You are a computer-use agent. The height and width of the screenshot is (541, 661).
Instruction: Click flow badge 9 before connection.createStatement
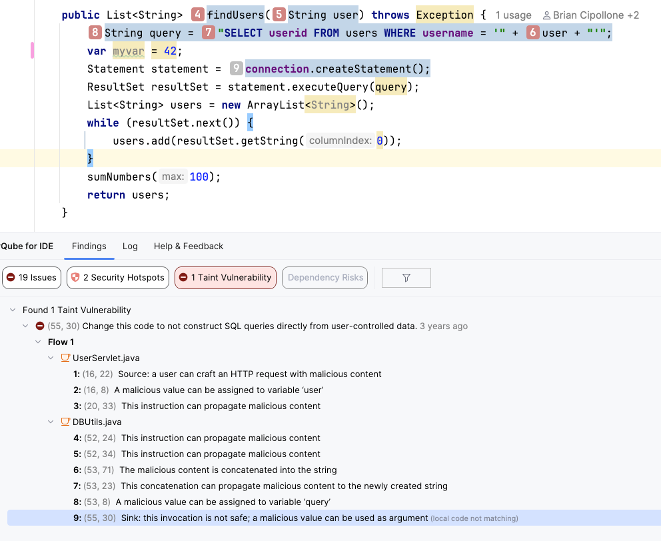point(237,69)
